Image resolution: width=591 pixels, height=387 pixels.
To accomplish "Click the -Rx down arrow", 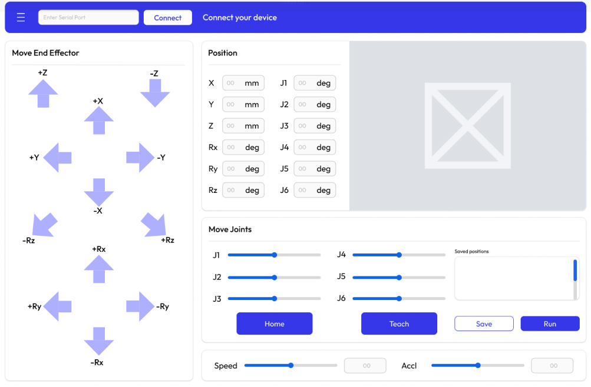I will point(98,341).
